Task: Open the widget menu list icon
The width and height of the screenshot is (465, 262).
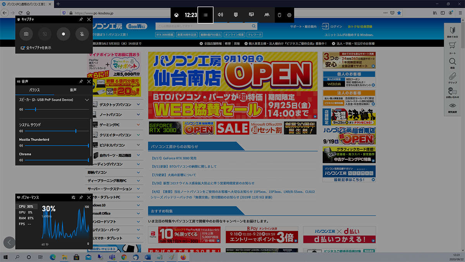Action: click(205, 15)
